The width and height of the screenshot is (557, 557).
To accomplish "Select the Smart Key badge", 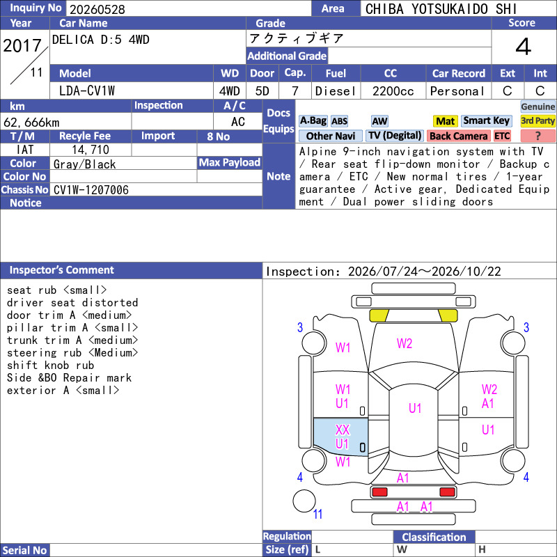I will pos(486,120).
